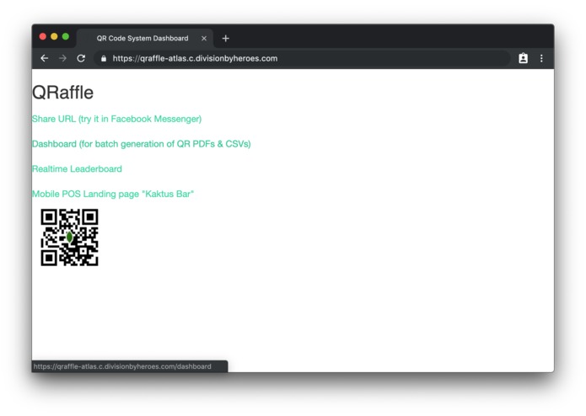Open the Mobile POS Landing page Kaktus Bar link

[113, 194]
